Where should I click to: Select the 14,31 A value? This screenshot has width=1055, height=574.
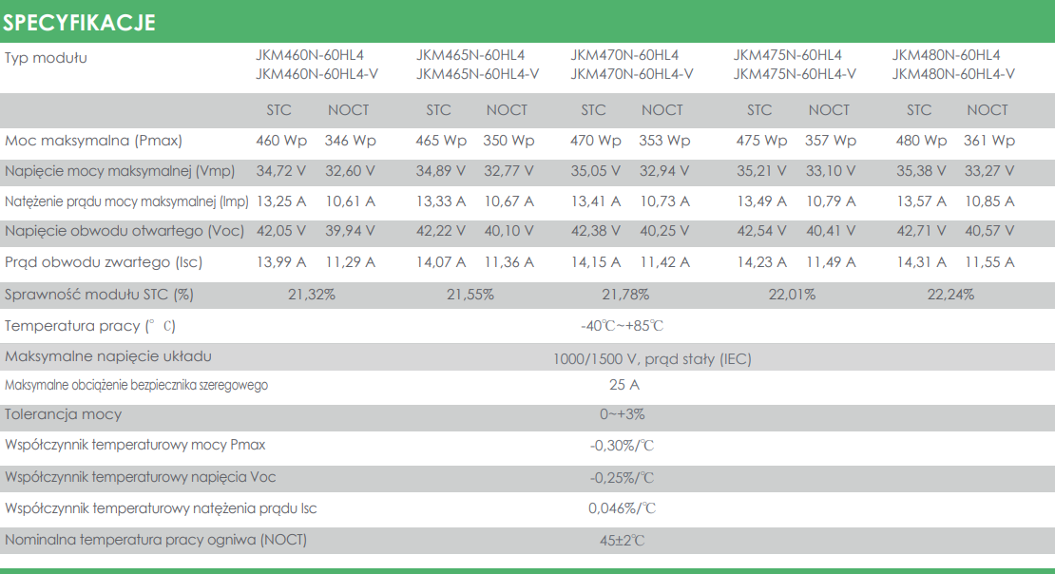[921, 262]
